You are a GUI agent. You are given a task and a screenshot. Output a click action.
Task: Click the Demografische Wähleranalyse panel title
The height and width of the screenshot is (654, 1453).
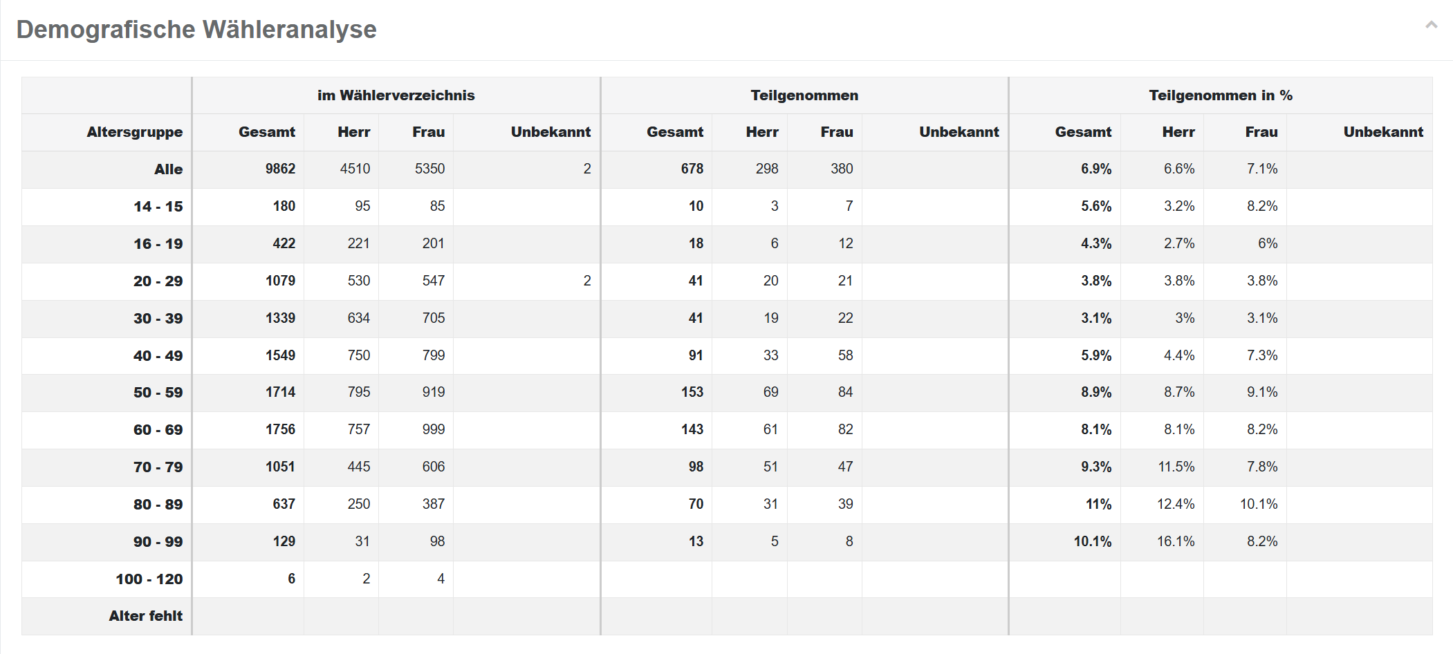[x=196, y=30]
